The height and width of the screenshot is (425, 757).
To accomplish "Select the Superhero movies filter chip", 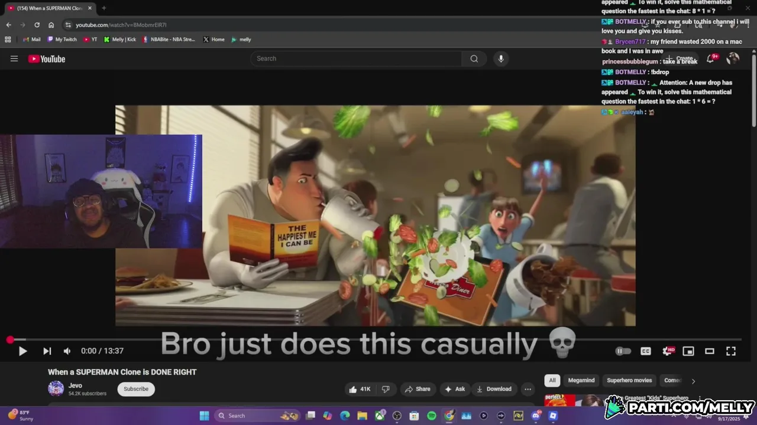I will (629, 380).
